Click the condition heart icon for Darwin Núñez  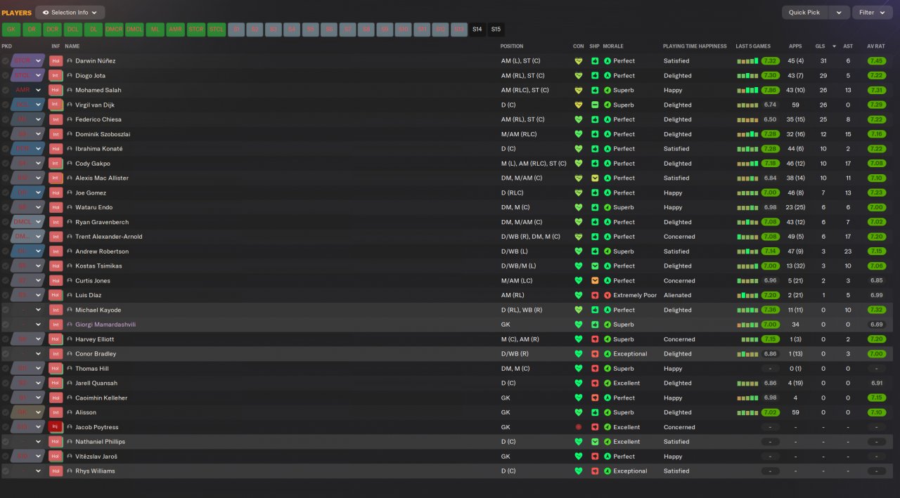579,61
